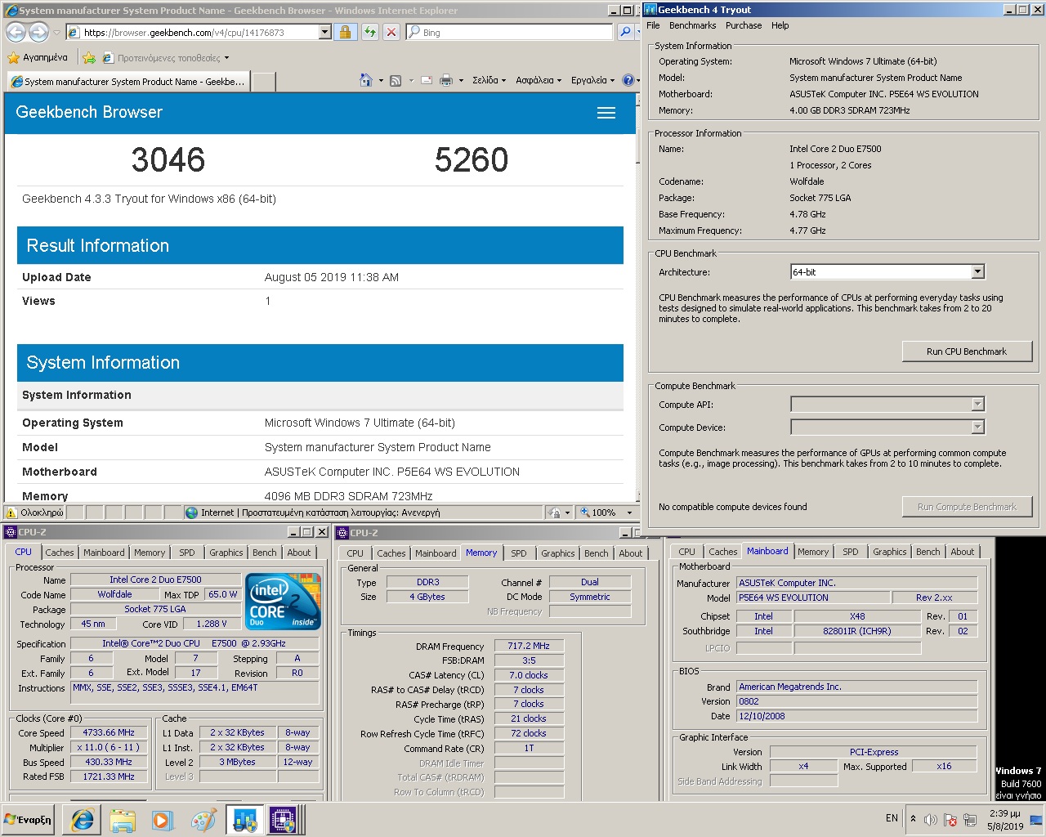Click the IE page vertical scrollbar
The width and height of the screenshot is (1046, 837).
click(639, 296)
